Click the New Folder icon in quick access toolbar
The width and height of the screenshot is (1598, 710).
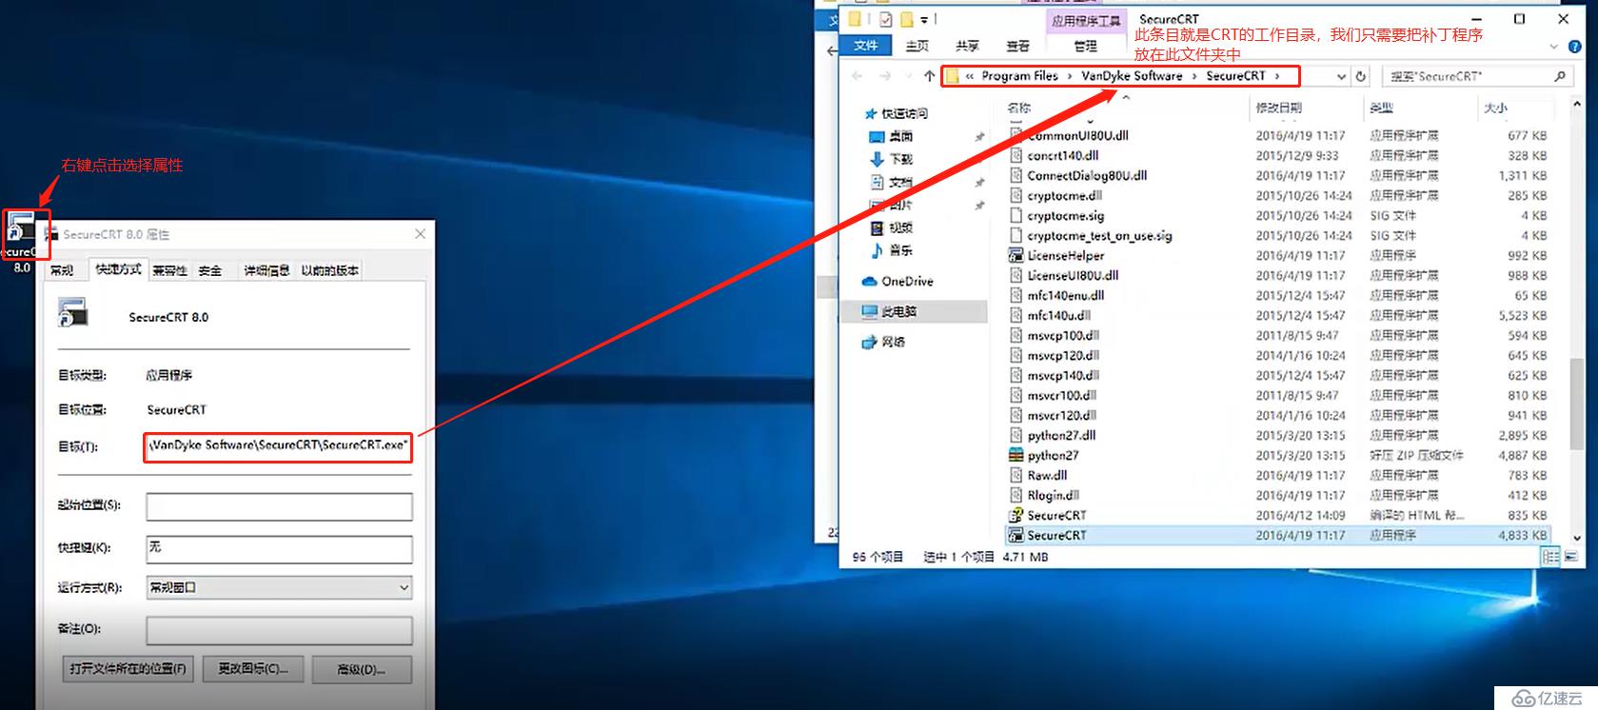pos(907,19)
